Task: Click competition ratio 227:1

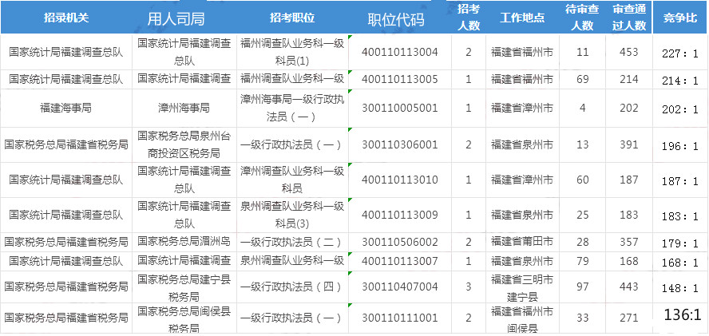Action: click(x=680, y=53)
